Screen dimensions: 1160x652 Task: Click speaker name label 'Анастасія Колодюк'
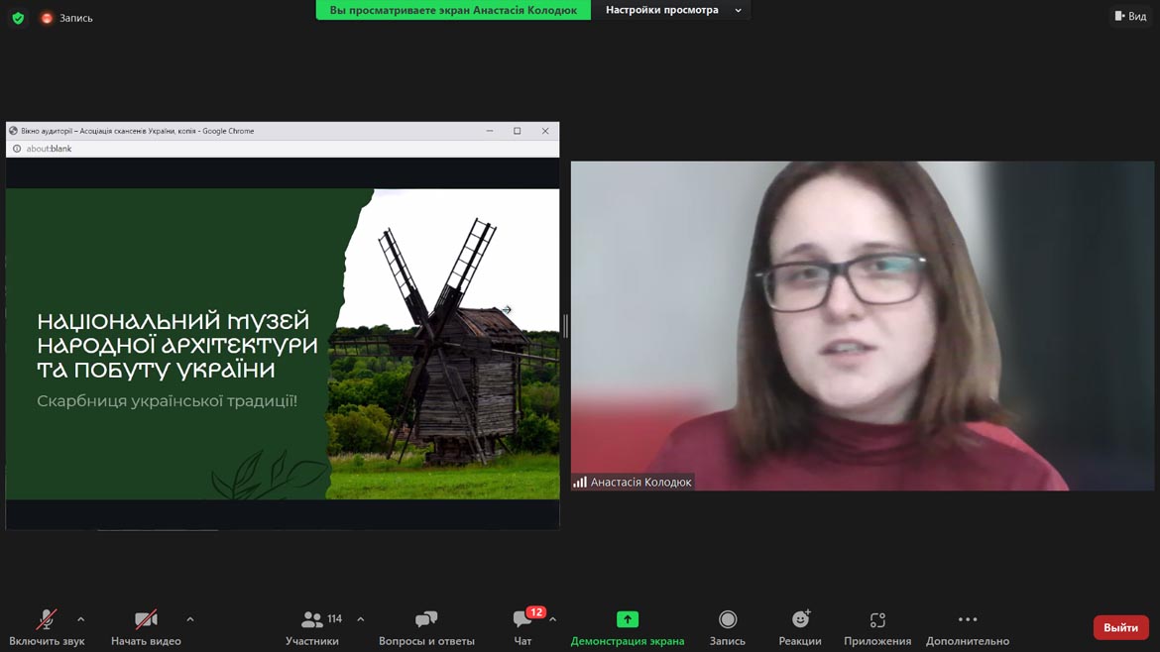point(640,482)
